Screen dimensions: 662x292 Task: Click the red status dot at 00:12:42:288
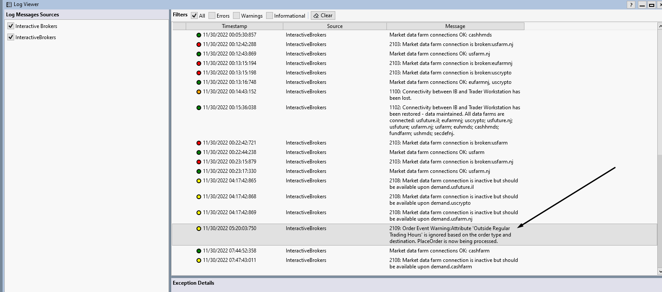point(199,44)
